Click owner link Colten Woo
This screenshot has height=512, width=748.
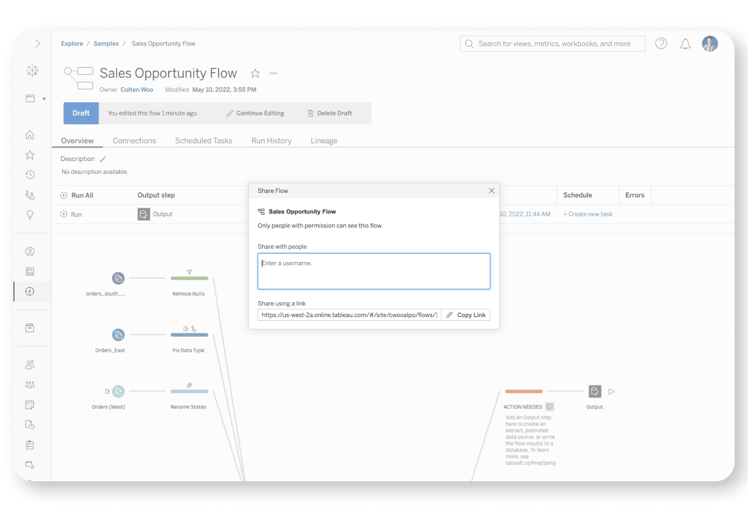(137, 89)
